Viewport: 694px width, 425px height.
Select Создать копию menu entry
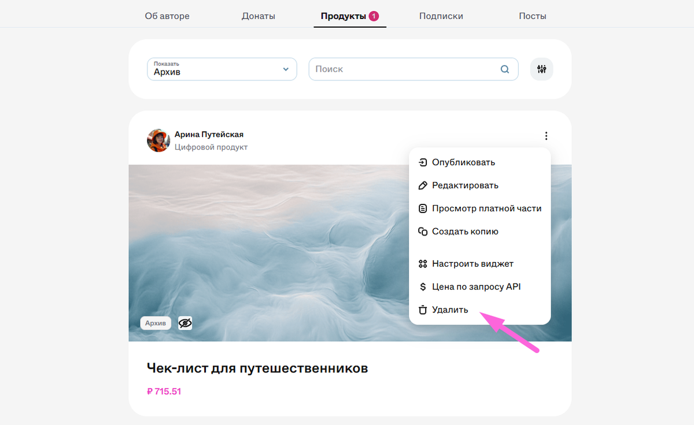(479, 232)
